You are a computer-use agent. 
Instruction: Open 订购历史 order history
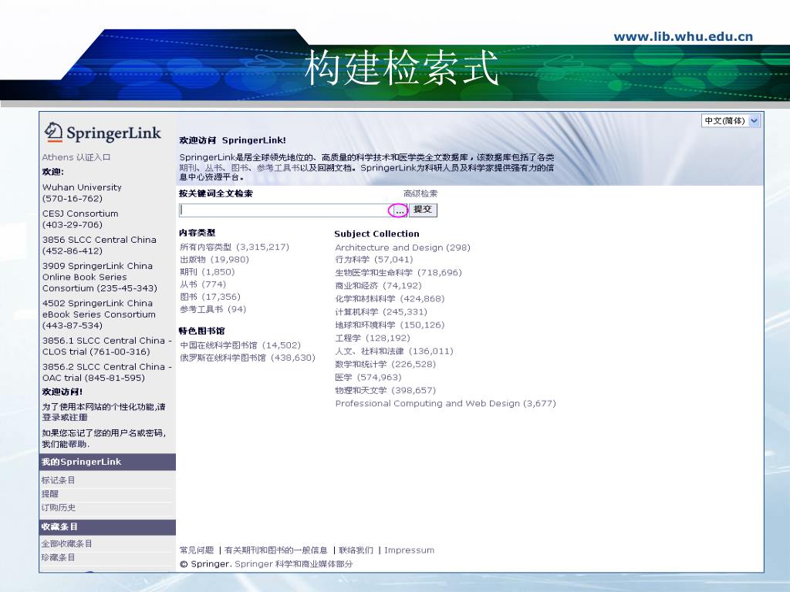pyautogui.click(x=59, y=507)
